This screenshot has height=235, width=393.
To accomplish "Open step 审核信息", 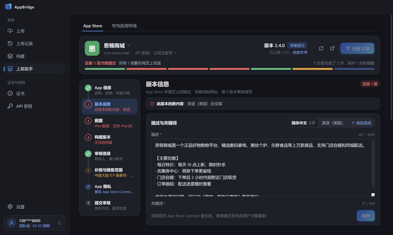I will point(110,156).
